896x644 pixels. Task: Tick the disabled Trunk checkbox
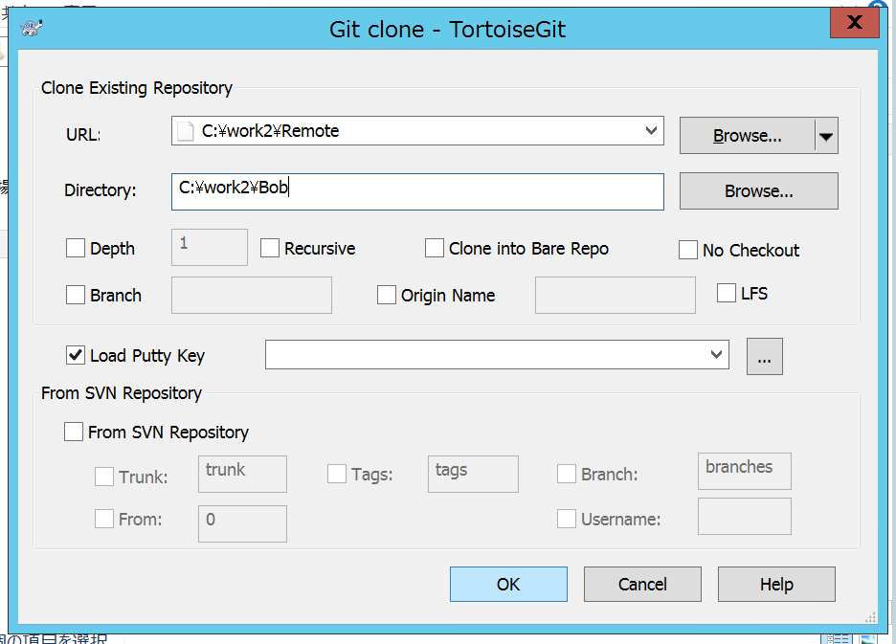pyautogui.click(x=104, y=476)
